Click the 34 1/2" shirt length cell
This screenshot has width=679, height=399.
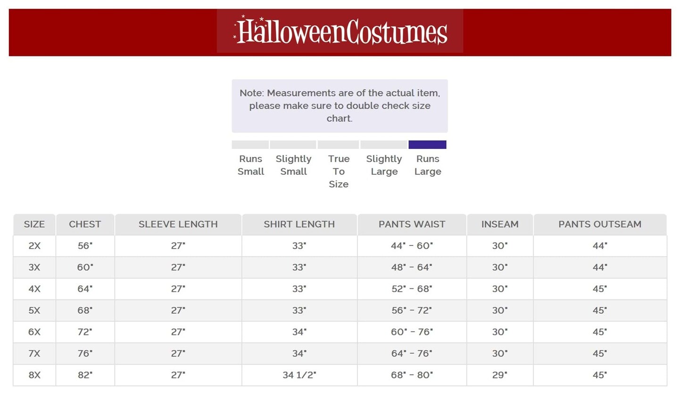[299, 375]
